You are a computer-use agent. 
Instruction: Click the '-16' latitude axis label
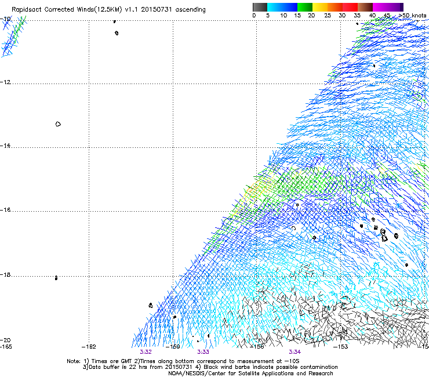5,210
